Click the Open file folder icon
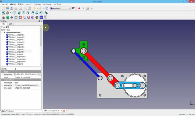Image resolution: width=195 pixels, height=116 pixels. (x=8, y=8)
